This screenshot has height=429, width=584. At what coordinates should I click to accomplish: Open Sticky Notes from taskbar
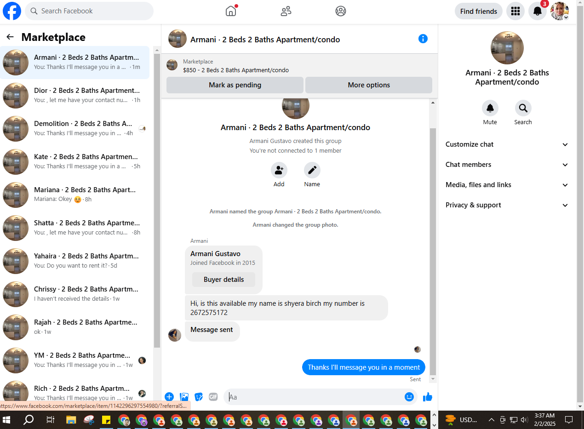106,420
